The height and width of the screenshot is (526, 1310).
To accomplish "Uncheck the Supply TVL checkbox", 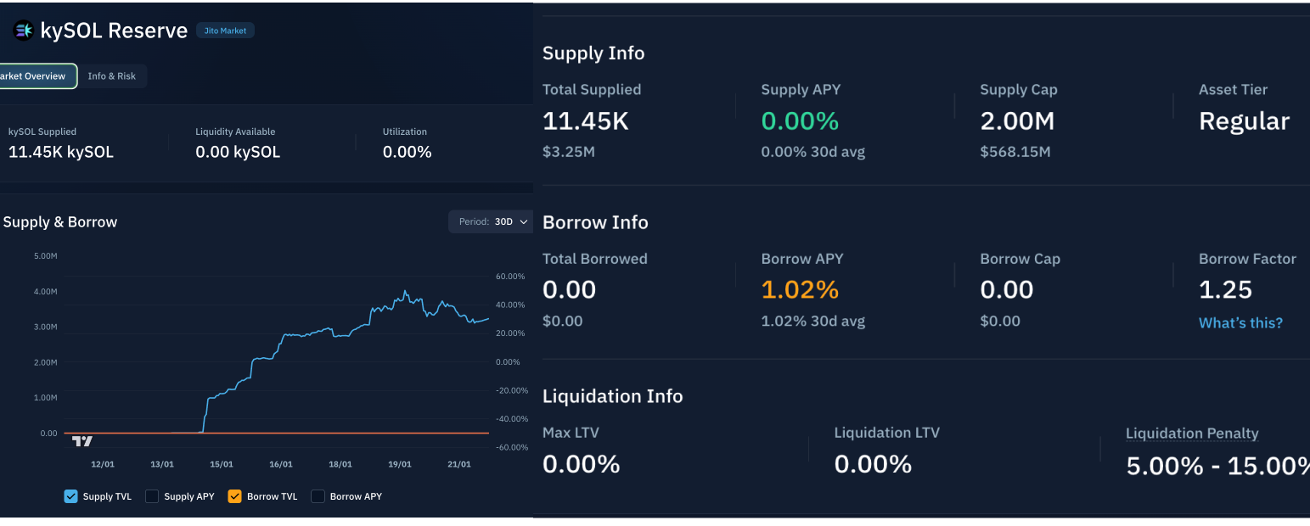I will pyautogui.click(x=71, y=496).
